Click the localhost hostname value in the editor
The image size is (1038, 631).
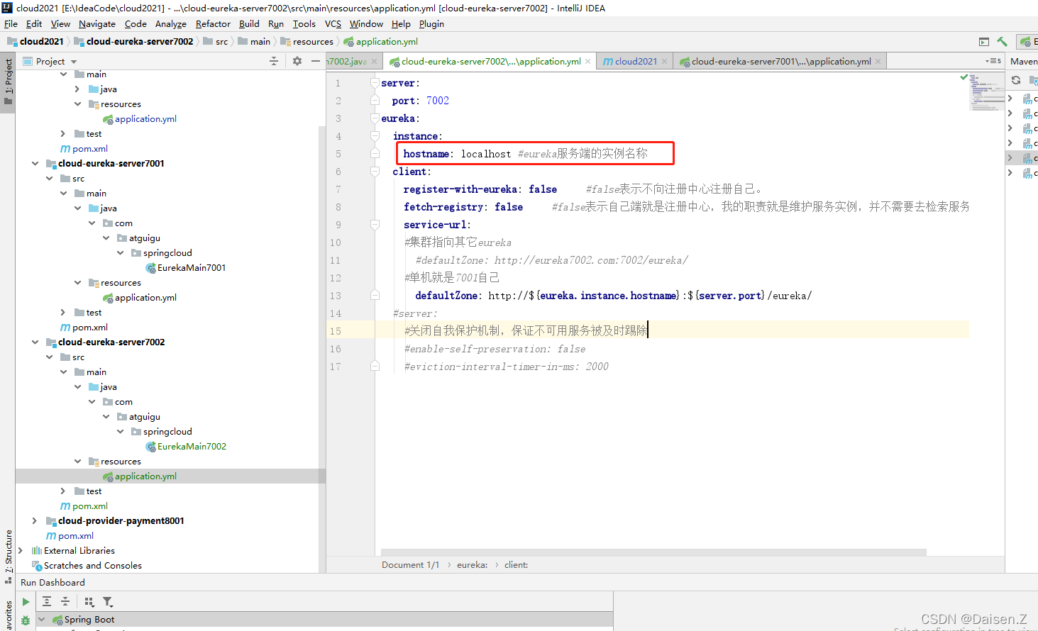pyautogui.click(x=486, y=154)
